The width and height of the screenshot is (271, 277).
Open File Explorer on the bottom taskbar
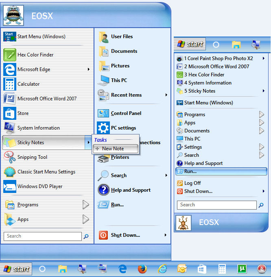62,269
